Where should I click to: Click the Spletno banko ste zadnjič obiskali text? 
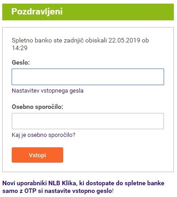[59, 40]
